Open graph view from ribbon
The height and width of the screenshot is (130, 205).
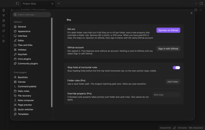pos(4,15)
